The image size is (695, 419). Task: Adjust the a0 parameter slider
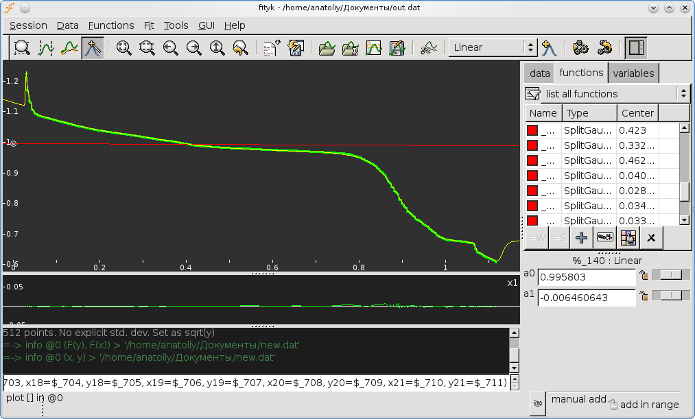tap(671, 275)
